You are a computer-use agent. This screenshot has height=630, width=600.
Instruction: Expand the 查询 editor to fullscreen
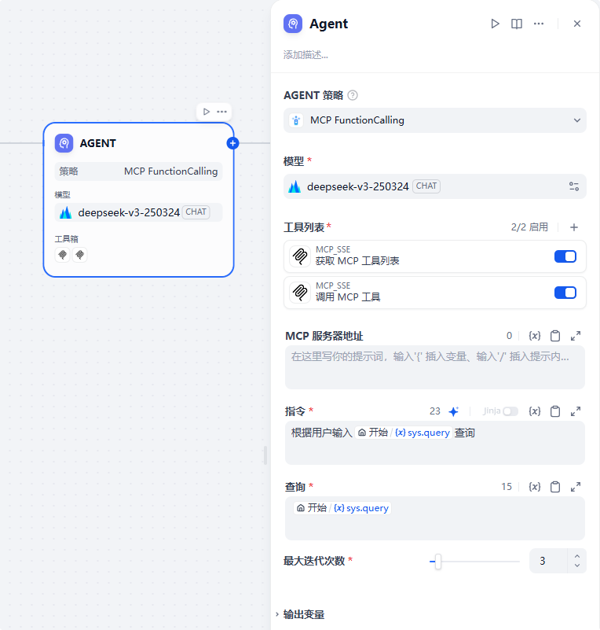pyautogui.click(x=576, y=487)
